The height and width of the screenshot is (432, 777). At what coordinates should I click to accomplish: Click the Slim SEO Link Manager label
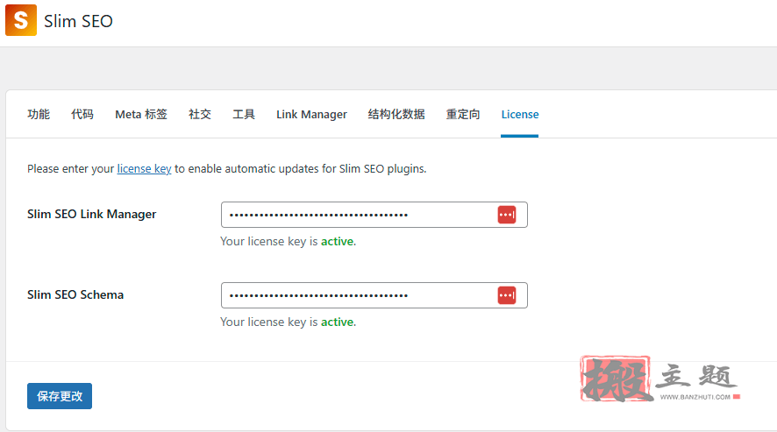point(92,214)
